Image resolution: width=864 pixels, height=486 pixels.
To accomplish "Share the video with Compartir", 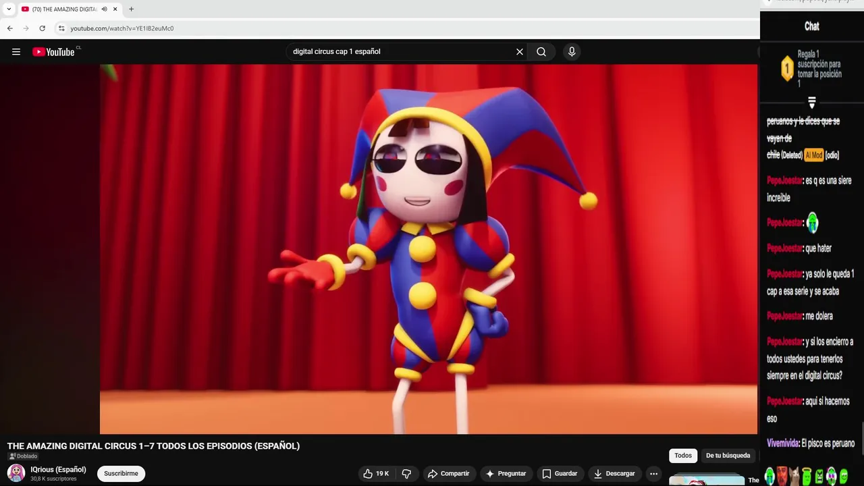I will (448, 474).
